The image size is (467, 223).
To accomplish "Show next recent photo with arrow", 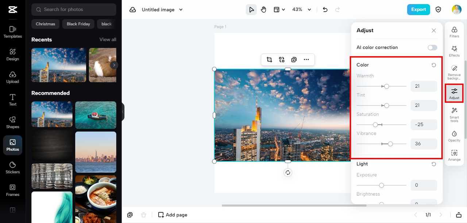I will click(114, 65).
